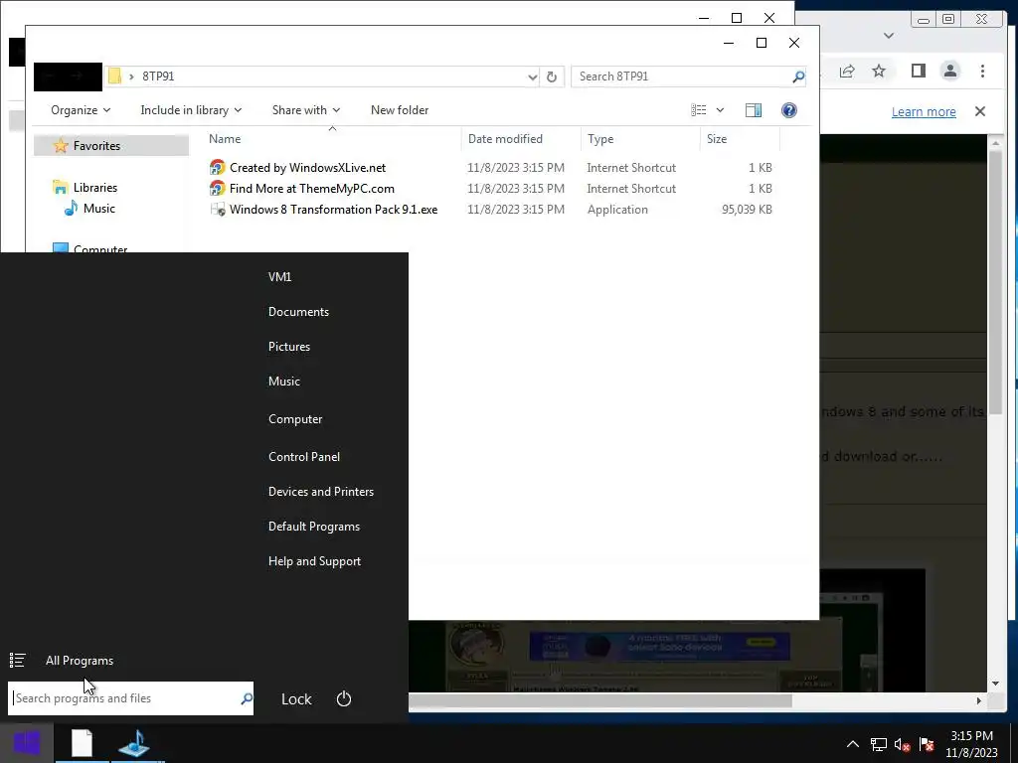
Task: Bookmark page with Chrome star icon
Action: click(x=879, y=71)
